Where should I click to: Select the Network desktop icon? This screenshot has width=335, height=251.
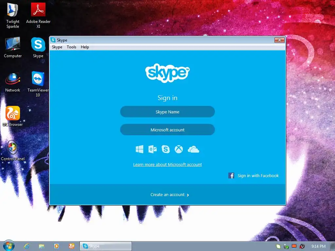point(13,82)
